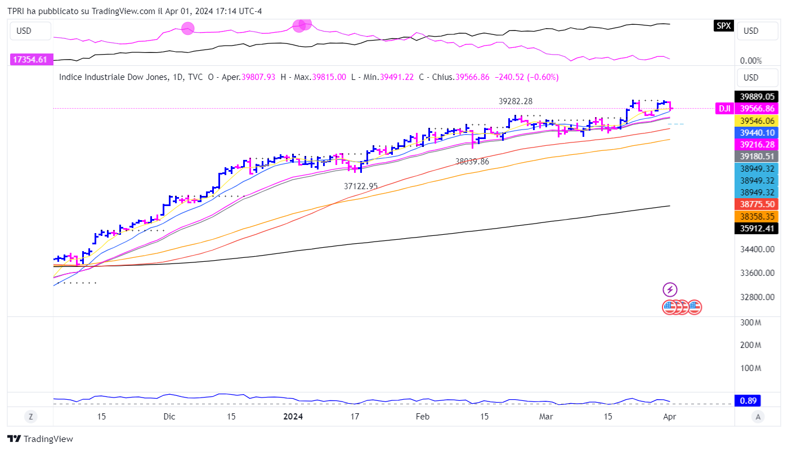This screenshot has width=788, height=451.
Task: Toggle the "Z" button on the time axis
Action: pyautogui.click(x=31, y=417)
